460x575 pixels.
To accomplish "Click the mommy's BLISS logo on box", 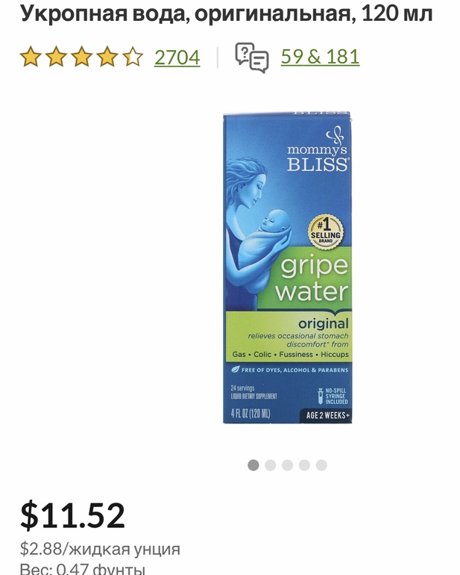I will [317, 150].
